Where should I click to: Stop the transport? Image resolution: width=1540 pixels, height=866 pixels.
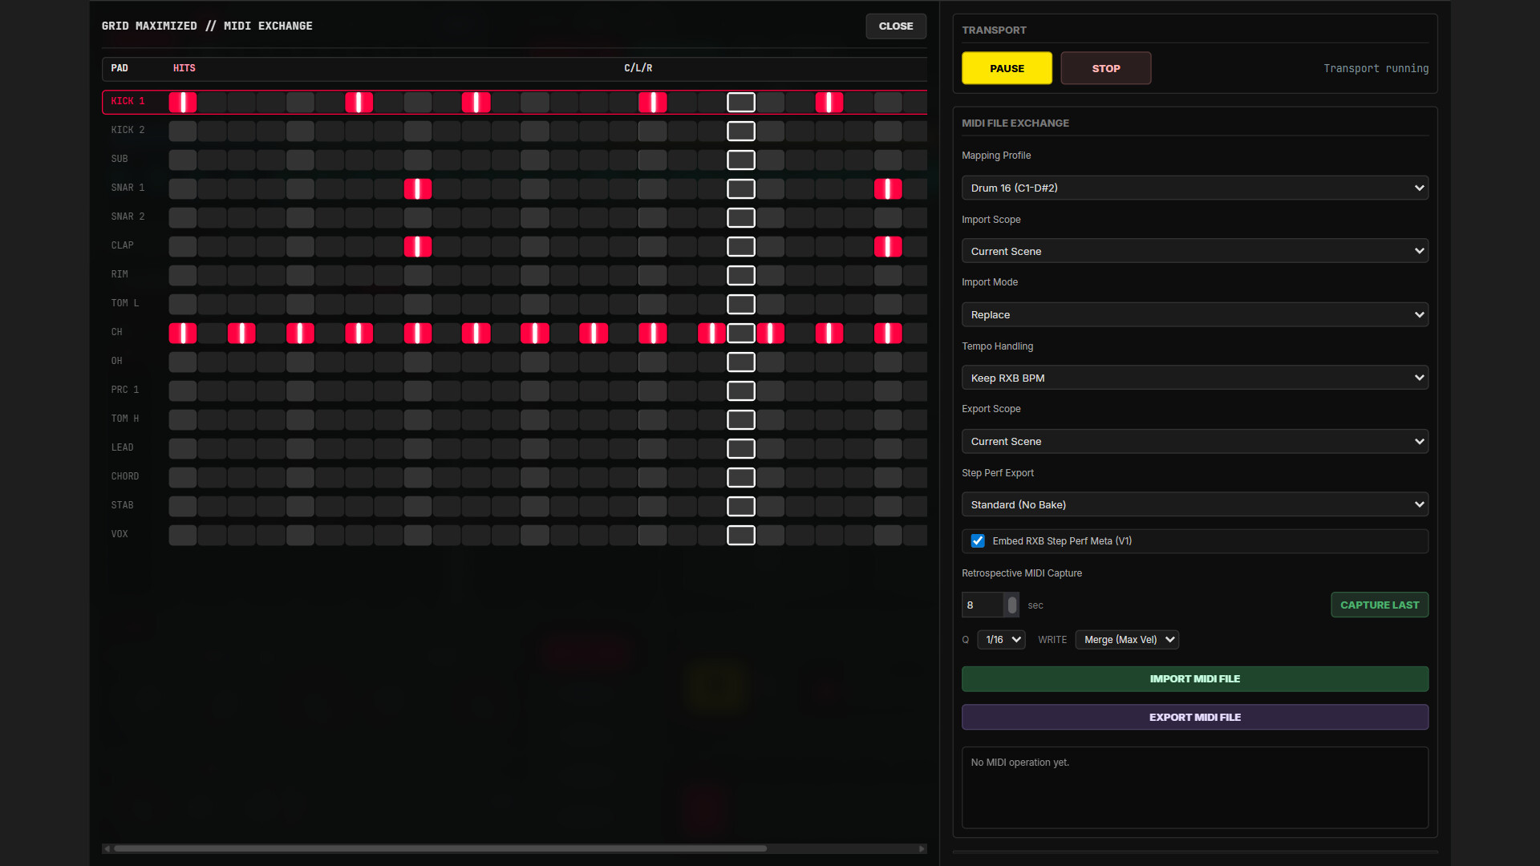click(x=1105, y=68)
